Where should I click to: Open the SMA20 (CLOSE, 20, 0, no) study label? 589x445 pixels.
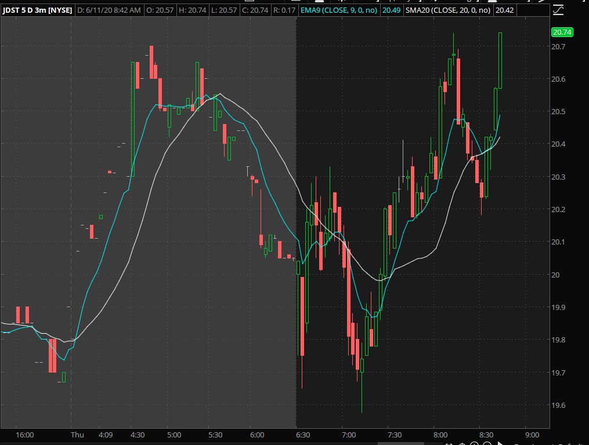[448, 10]
